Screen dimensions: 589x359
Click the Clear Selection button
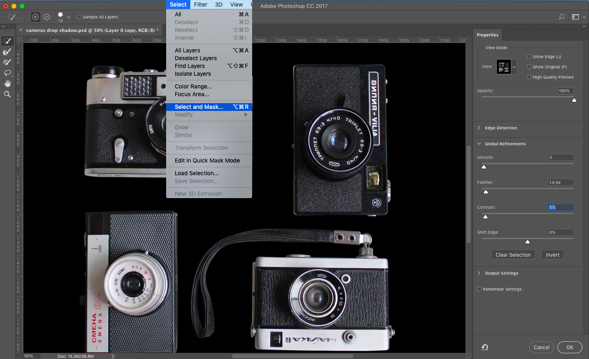pyautogui.click(x=513, y=255)
